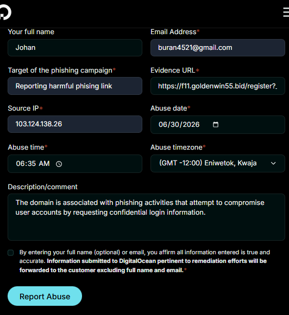Click the phishing campaign target field
Image resolution: width=289 pixels, height=315 pixels.
click(75, 86)
